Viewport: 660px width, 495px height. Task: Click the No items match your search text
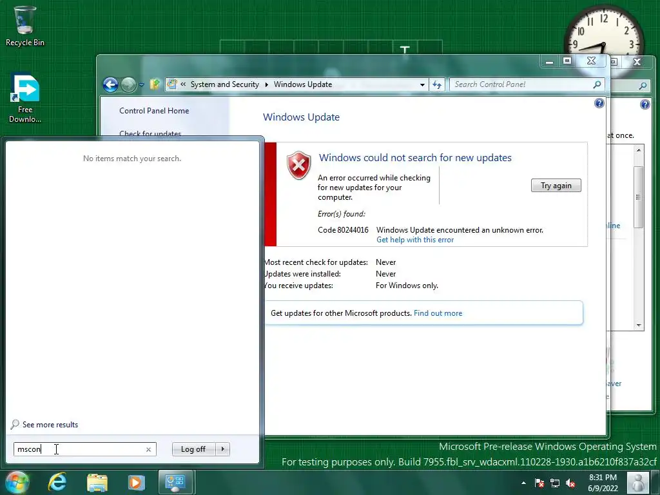coord(131,159)
